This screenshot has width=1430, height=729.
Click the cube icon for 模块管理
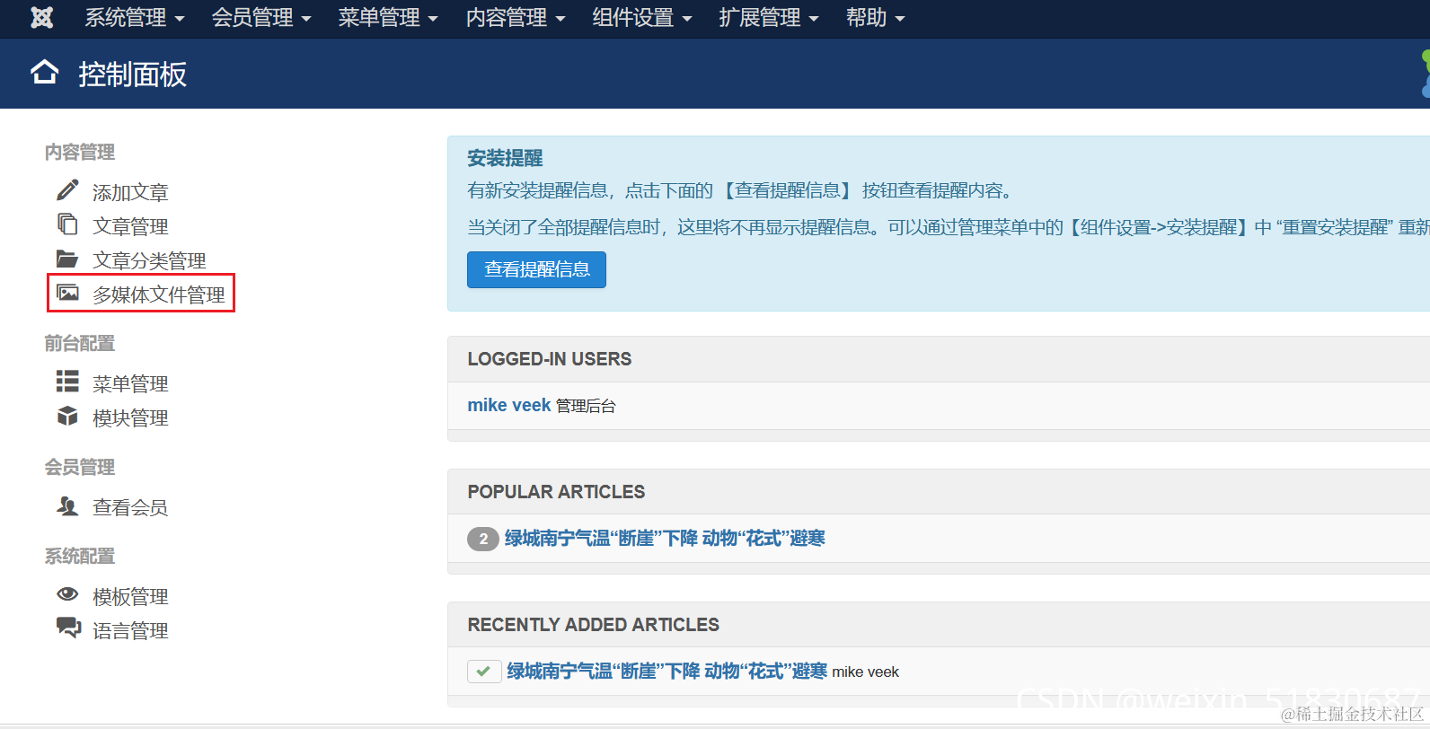point(67,416)
